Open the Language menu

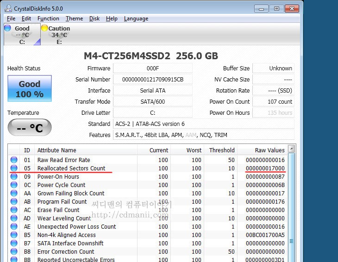pyautogui.click(x=136, y=19)
